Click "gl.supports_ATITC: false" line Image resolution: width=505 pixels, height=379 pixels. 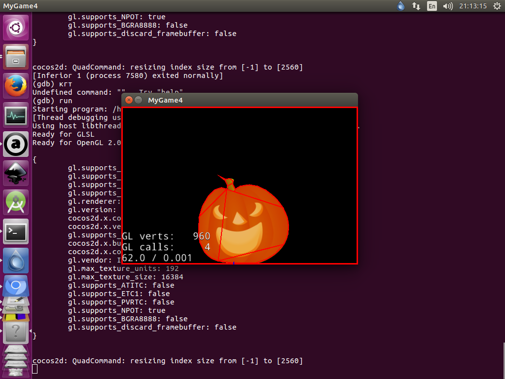click(x=121, y=285)
